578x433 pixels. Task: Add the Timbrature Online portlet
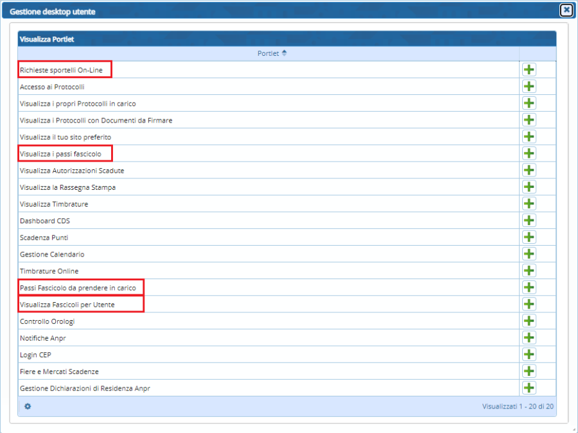click(529, 271)
